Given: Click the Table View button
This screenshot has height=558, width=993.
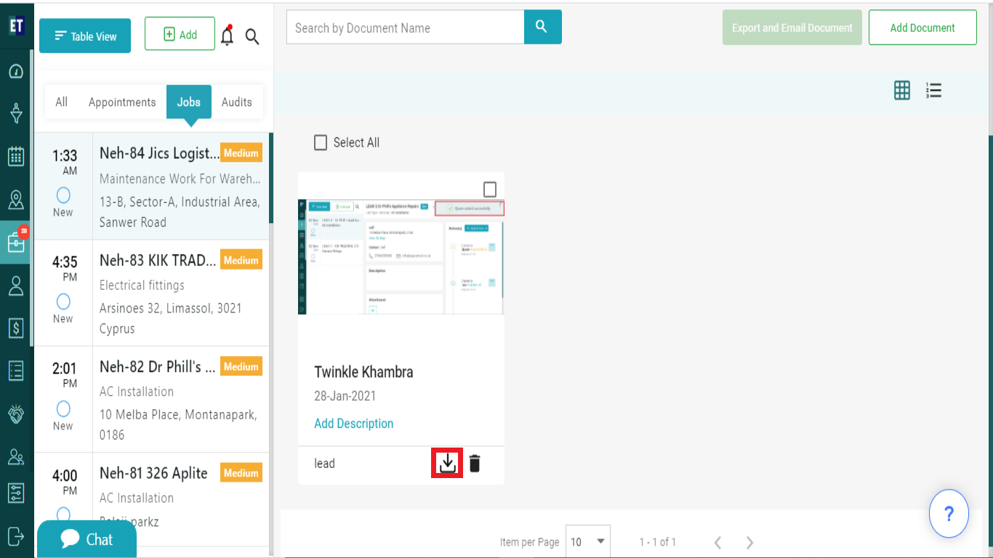Looking at the screenshot, I should [x=85, y=36].
